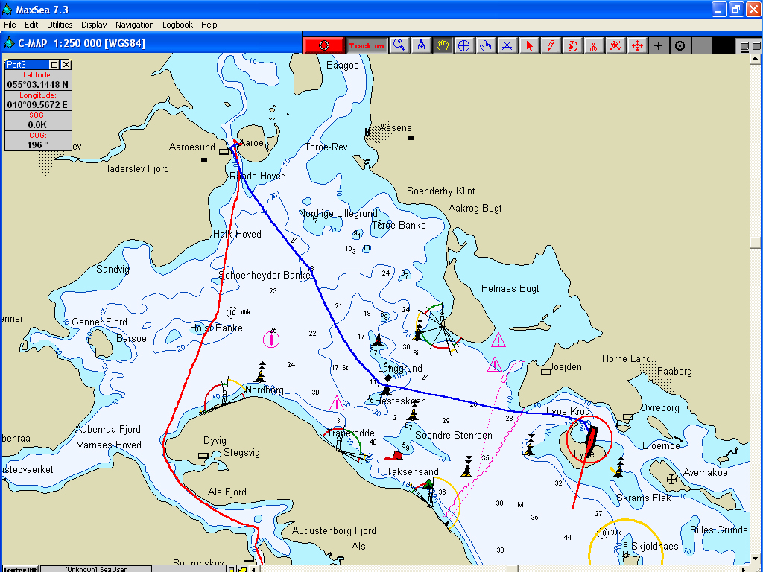
Task: Click the Aabenraa Fjord label
Action: (x=108, y=429)
